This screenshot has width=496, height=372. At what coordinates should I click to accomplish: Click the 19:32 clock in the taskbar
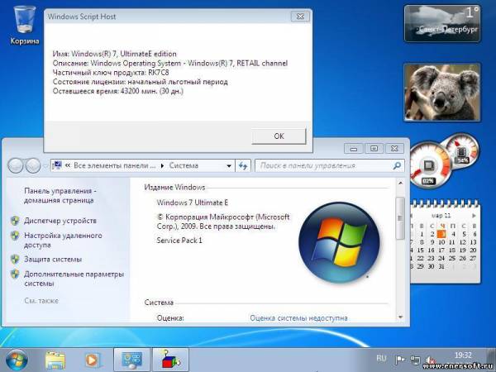[463, 355]
